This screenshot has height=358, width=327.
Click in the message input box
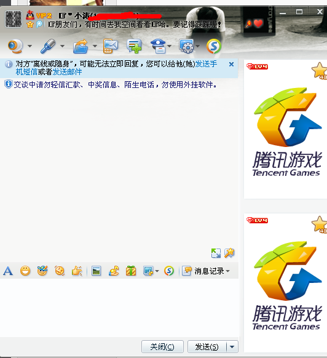click(x=119, y=308)
